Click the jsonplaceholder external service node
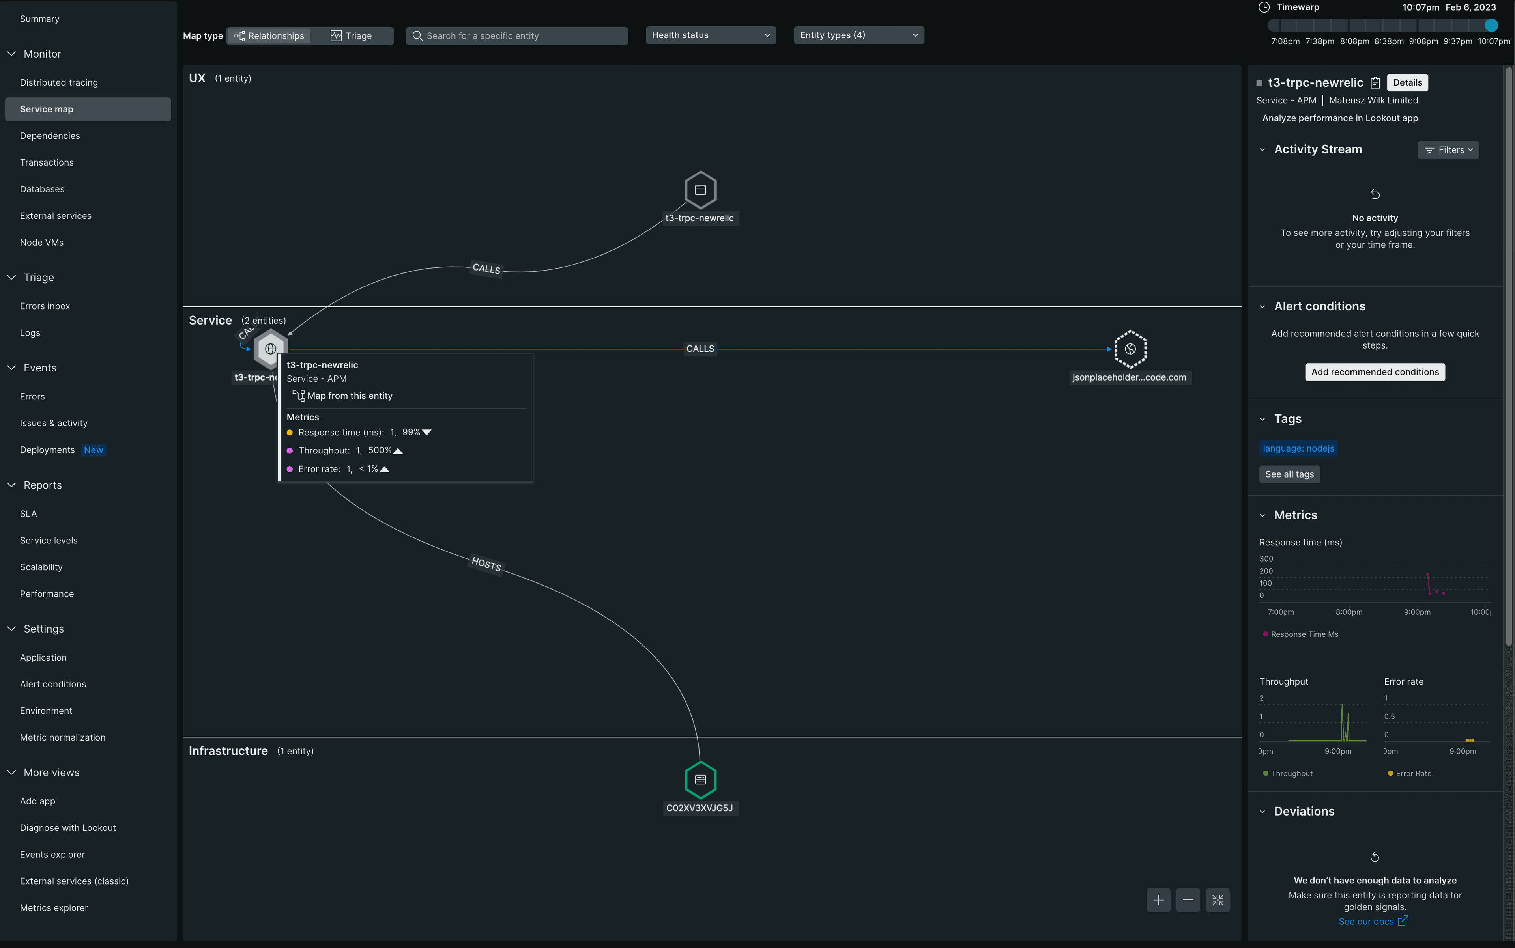 pos(1130,349)
